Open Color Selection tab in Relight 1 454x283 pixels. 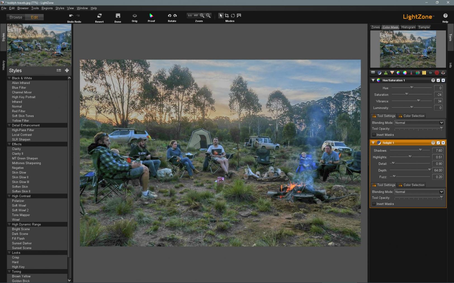412,185
